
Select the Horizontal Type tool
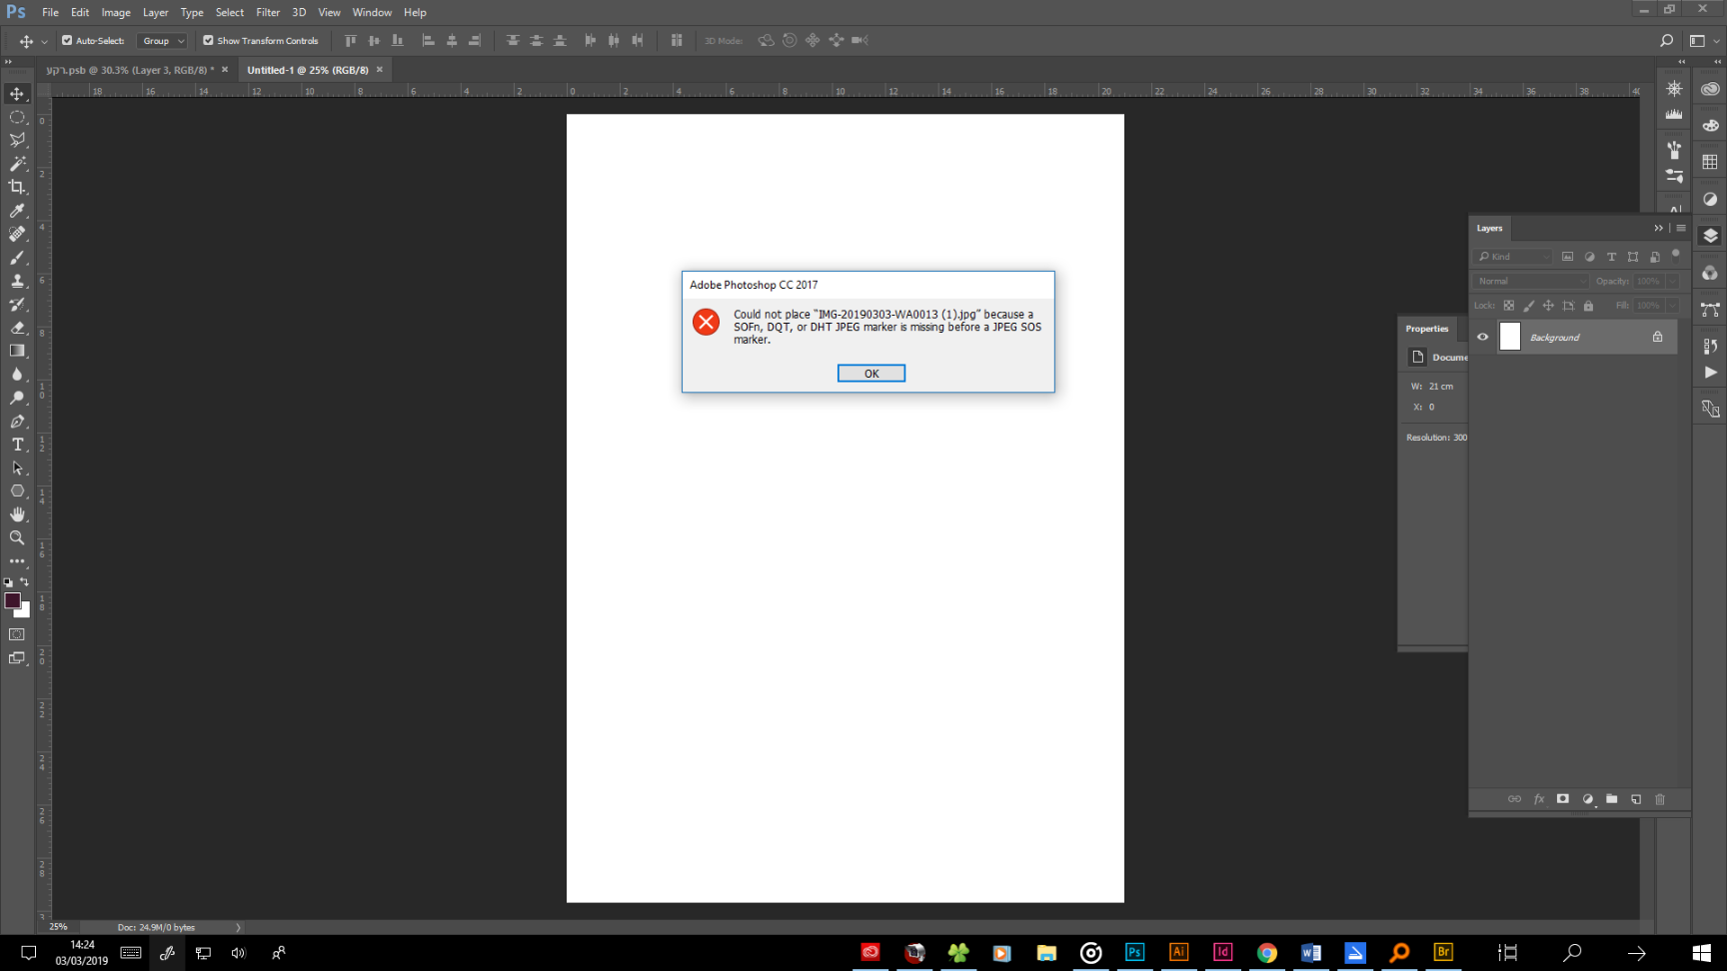tap(17, 445)
